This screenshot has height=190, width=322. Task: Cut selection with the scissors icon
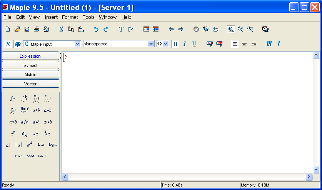click(61, 29)
